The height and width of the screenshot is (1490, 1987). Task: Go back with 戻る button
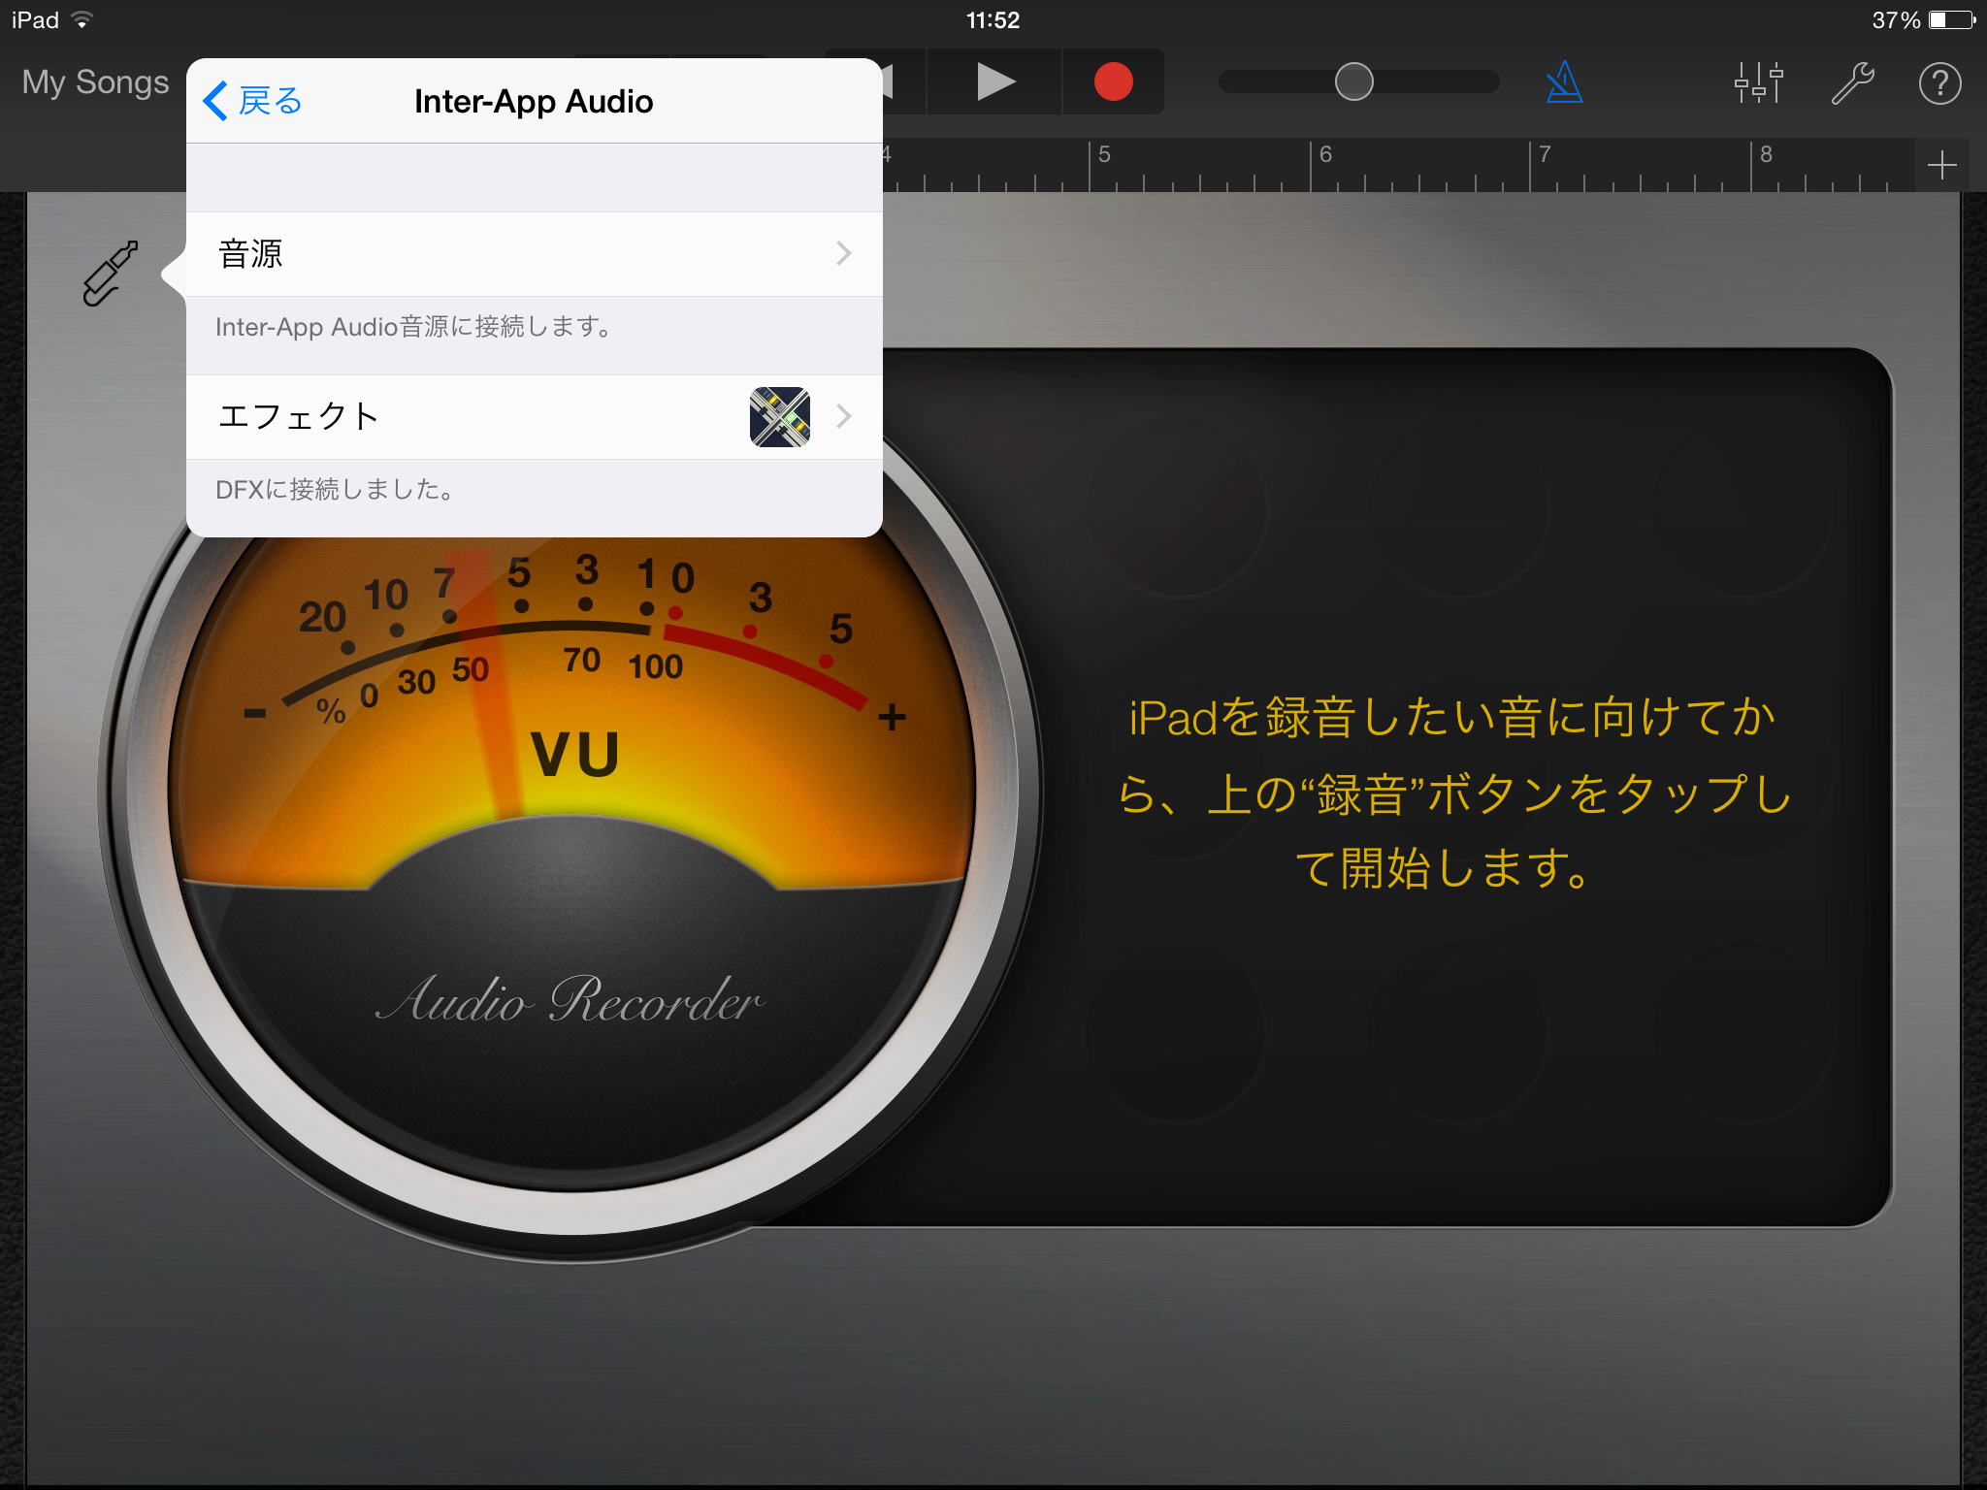point(254,101)
